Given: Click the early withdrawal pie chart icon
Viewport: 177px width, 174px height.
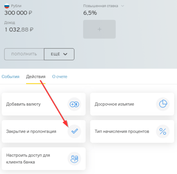Looking at the screenshot, I should click(x=163, y=104).
